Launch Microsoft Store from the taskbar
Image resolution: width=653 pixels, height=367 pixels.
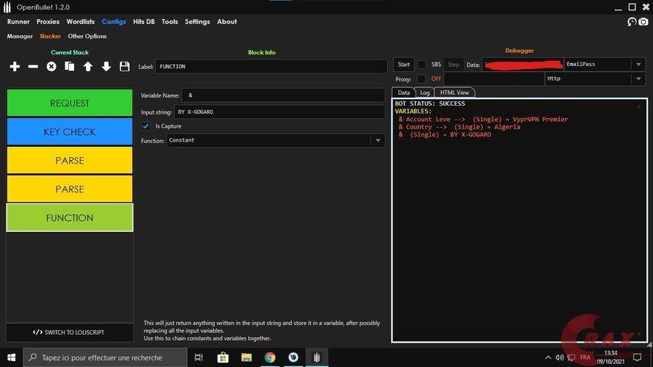(223, 357)
